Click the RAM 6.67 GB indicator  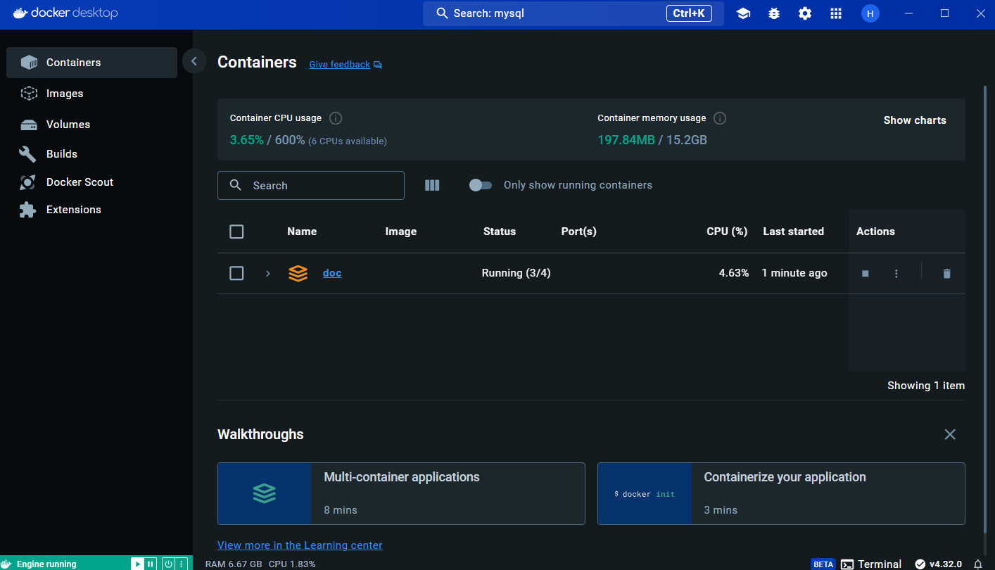[234, 564]
